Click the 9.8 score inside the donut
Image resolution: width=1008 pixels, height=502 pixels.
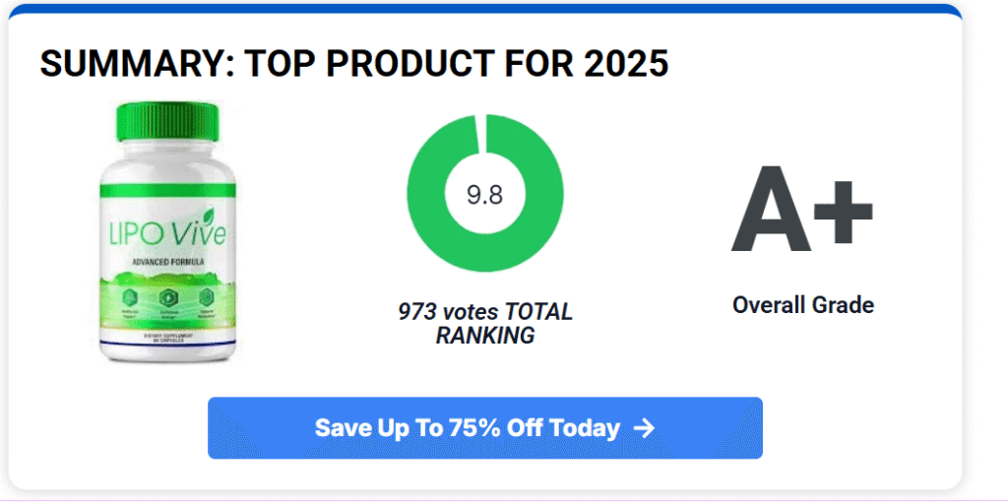(x=484, y=194)
